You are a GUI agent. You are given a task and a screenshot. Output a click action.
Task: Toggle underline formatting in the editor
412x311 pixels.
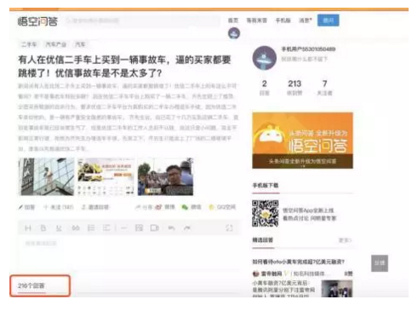click(x=59, y=228)
